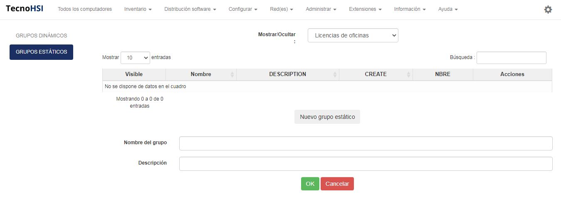Click the TecnoHSI logo
561x197 pixels.
click(x=25, y=9)
